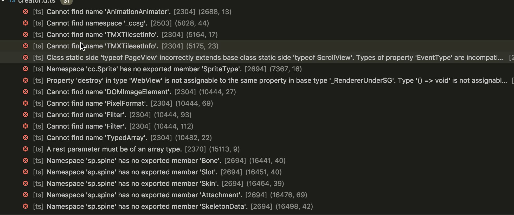Select the creator.d.ts file row
This screenshot has height=215, width=514.
[37, 1]
